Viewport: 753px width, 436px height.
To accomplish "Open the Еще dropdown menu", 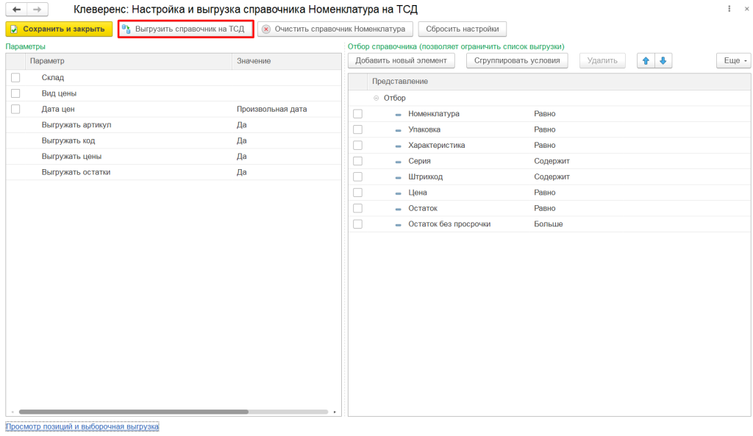I will coord(733,61).
